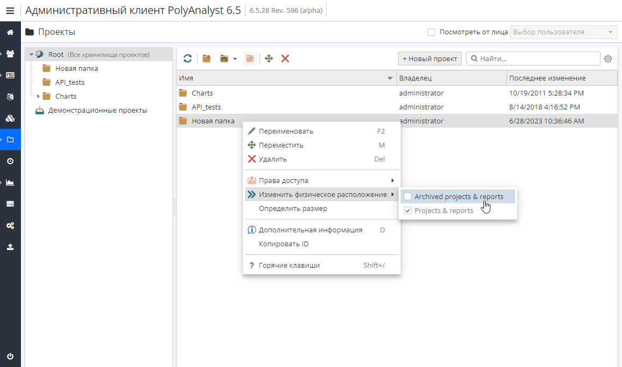Click administrator owner in Charts row

tap(421, 93)
